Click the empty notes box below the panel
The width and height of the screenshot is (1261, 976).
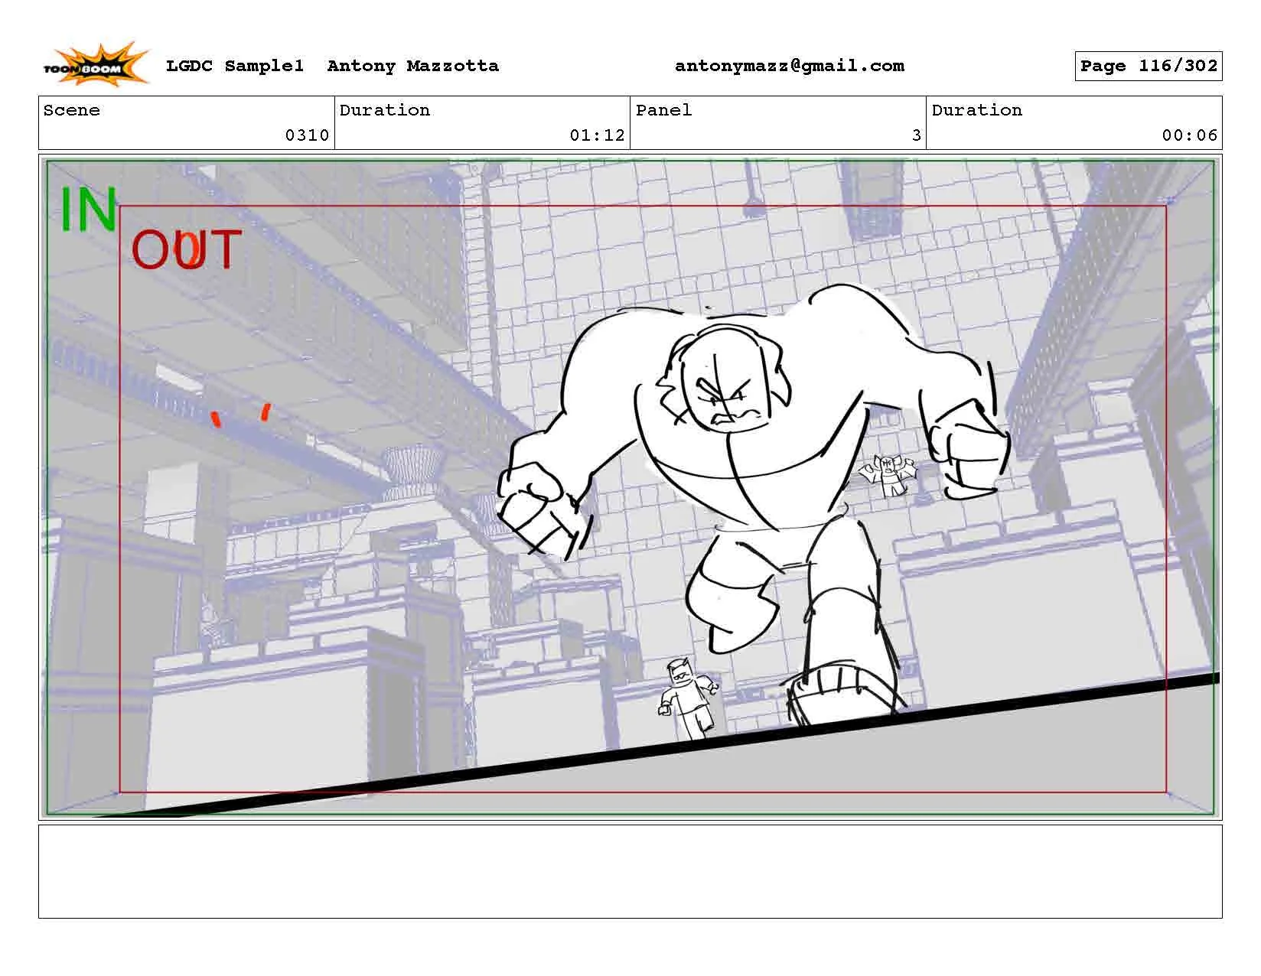[630, 871]
